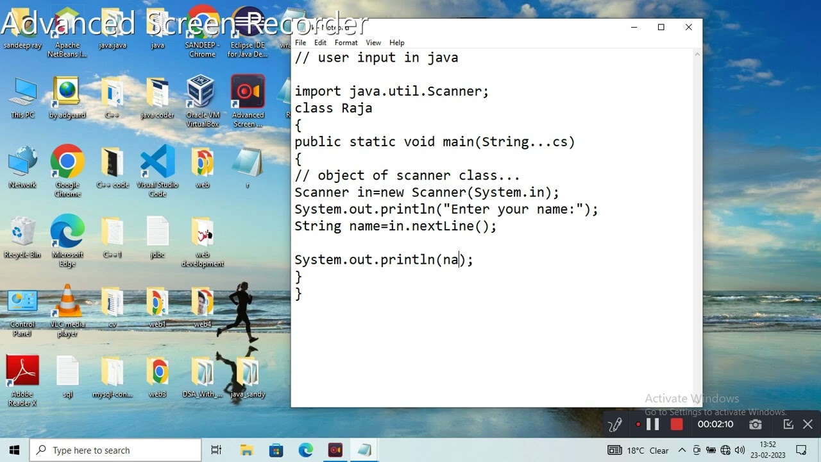Select the sandeep ray desktop icon

tap(22, 30)
